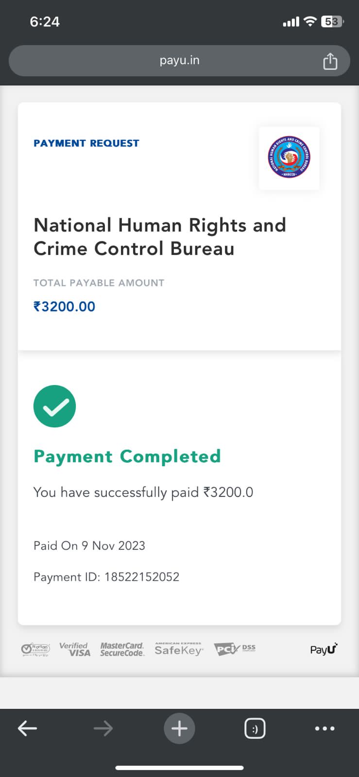Viewport: 359px width, 777px height.
Task: Go back with the left arrow
Action: coord(28,728)
